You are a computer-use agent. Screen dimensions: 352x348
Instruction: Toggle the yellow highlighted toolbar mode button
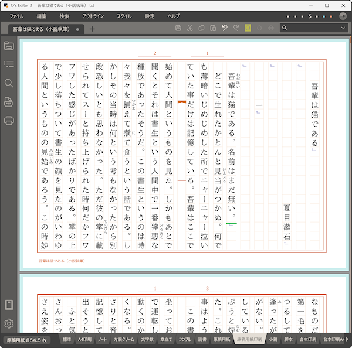[x=248, y=28]
